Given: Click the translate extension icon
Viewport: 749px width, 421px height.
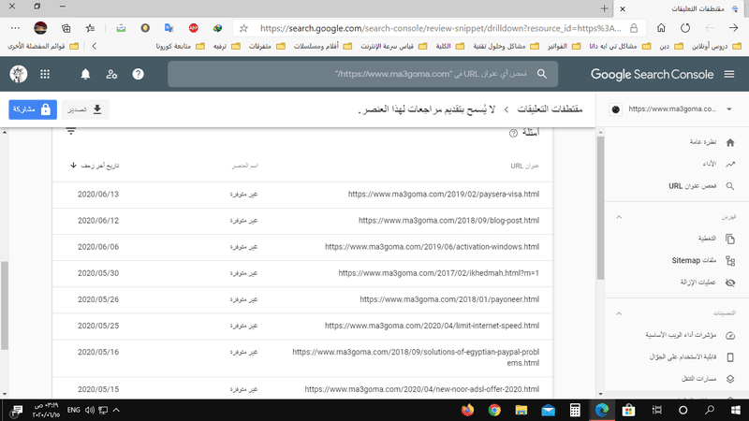Looking at the screenshot, I should coord(169,28).
